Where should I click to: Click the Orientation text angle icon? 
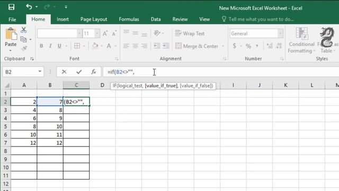coord(157,33)
